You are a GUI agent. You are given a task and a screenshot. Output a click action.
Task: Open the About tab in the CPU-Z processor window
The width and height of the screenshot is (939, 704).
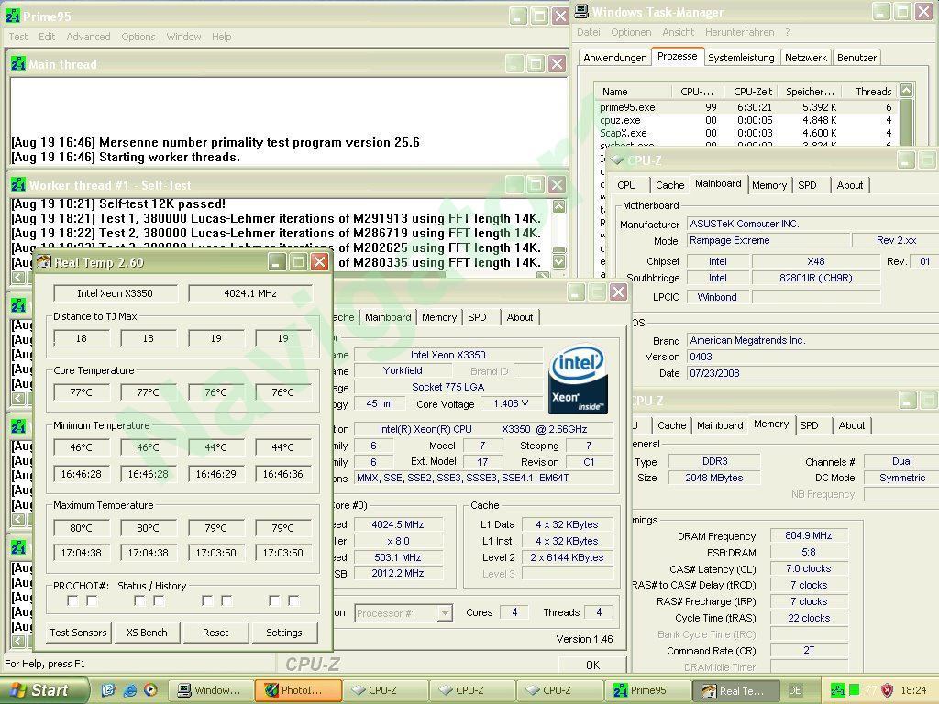coord(519,317)
